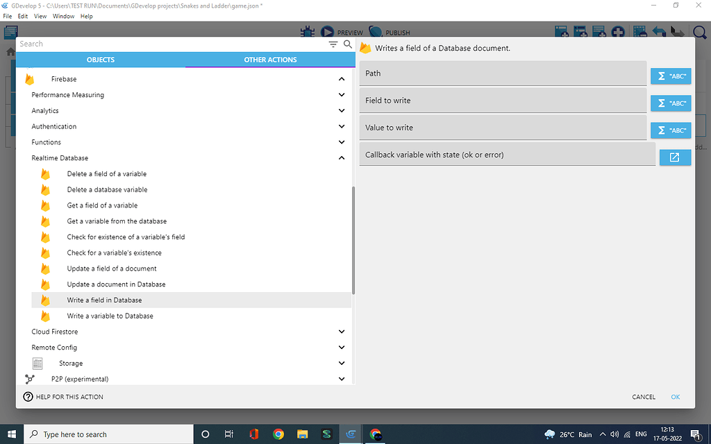
Task: Expand the Analytics section
Action: click(x=342, y=111)
